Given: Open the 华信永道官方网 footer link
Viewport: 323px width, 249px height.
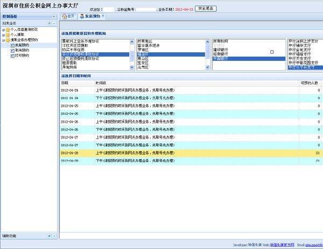Looking at the screenshot, I should click(x=282, y=245).
